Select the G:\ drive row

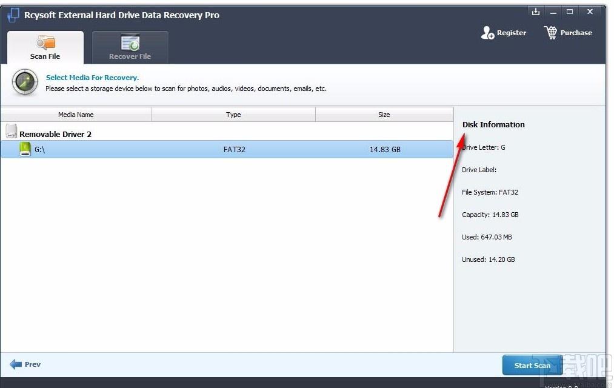(x=227, y=149)
